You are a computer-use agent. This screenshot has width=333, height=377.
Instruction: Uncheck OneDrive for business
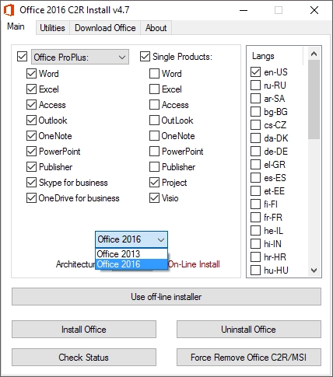pyautogui.click(x=31, y=198)
